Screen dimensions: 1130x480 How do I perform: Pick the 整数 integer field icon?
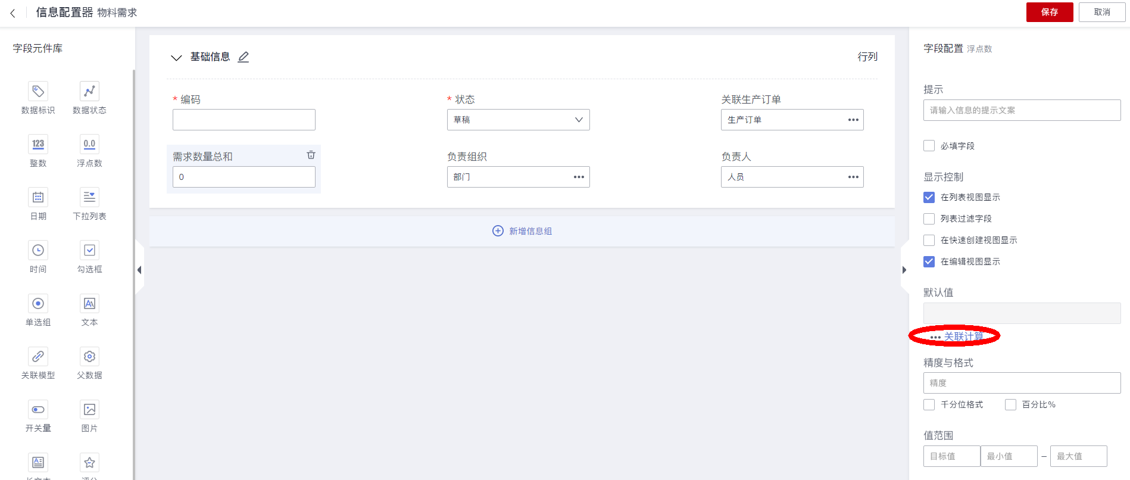pyautogui.click(x=38, y=144)
